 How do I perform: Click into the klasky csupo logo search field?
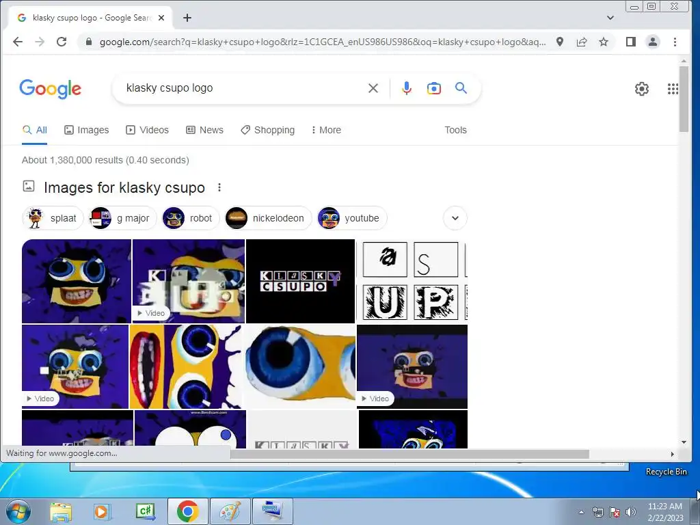coord(241,88)
